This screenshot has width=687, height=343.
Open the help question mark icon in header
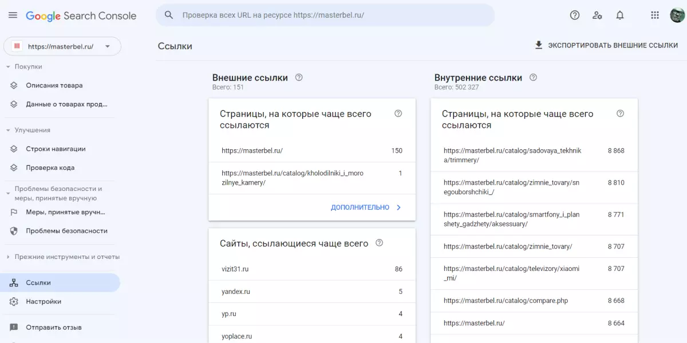tap(575, 15)
